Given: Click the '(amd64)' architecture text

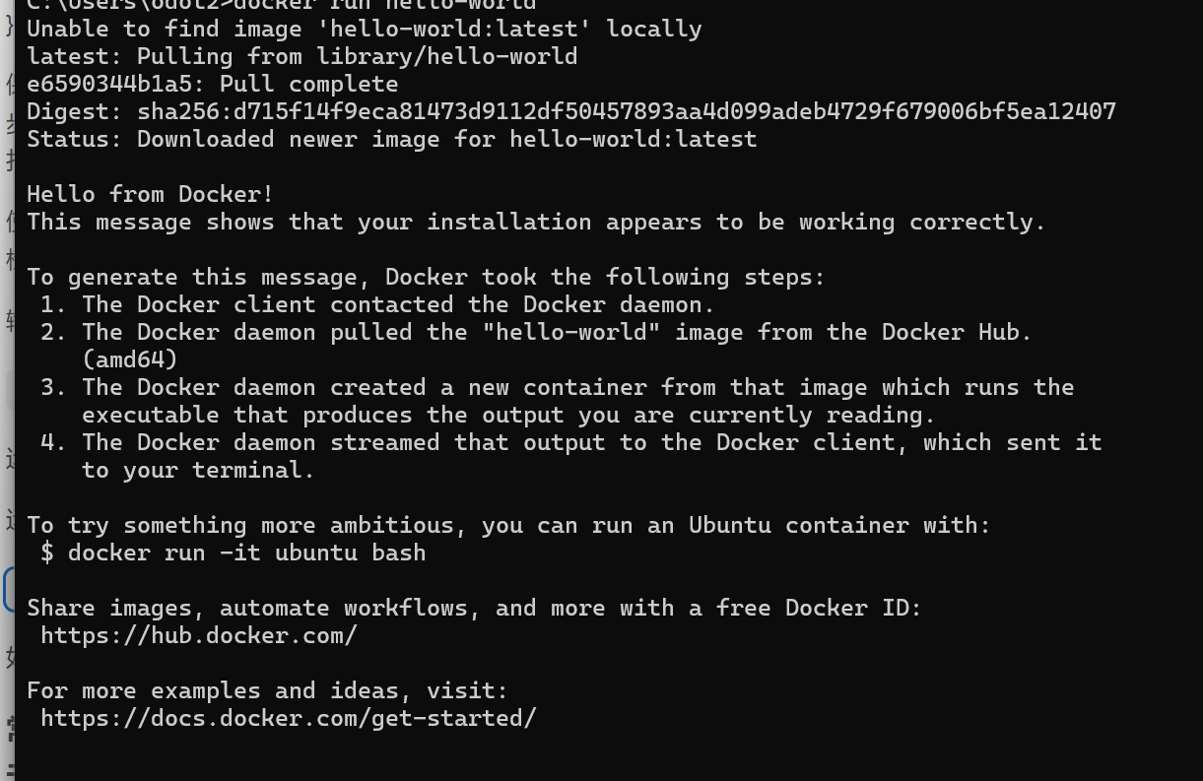Looking at the screenshot, I should (130, 359).
